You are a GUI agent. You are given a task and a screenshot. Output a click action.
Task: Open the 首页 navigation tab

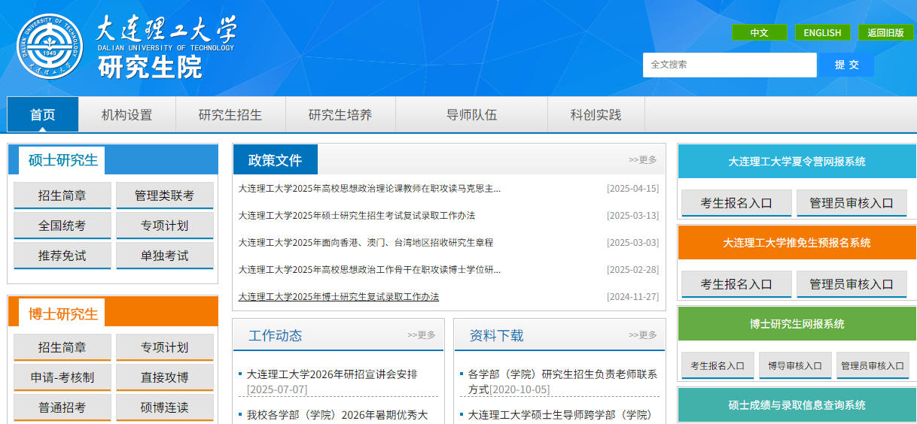[43, 115]
